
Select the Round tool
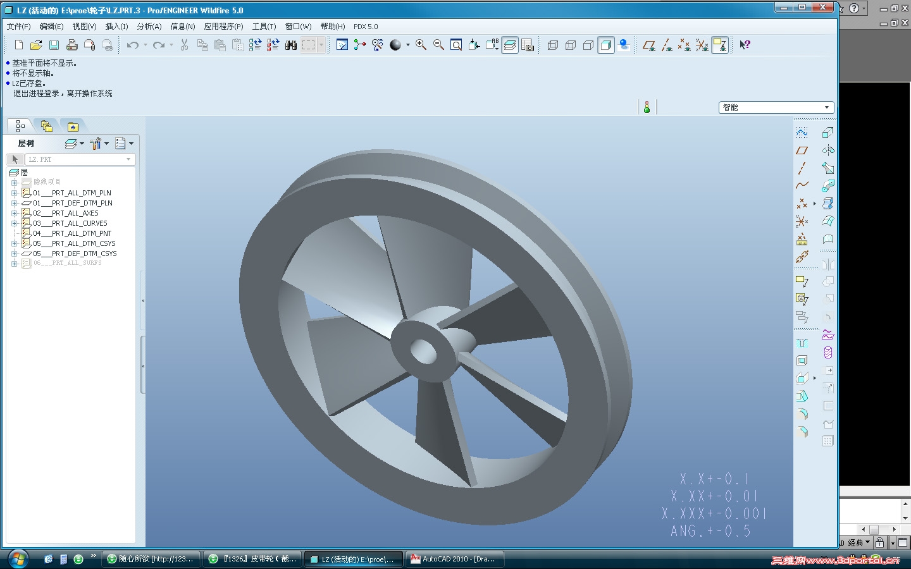pos(802,414)
